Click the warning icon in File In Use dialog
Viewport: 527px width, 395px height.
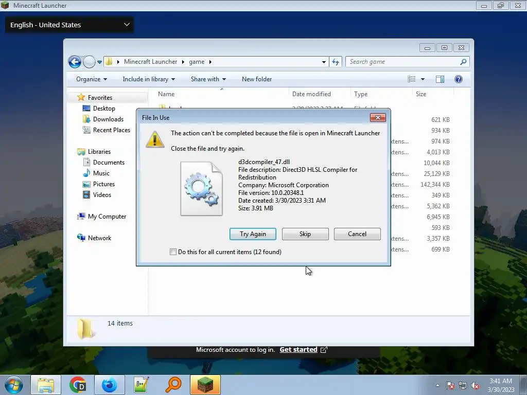tap(154, 139)
